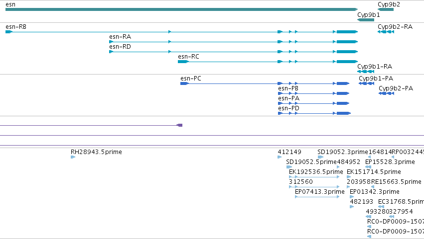
Task: Click the SD19052.5prime EST label
Action: [x=311, y=162]
